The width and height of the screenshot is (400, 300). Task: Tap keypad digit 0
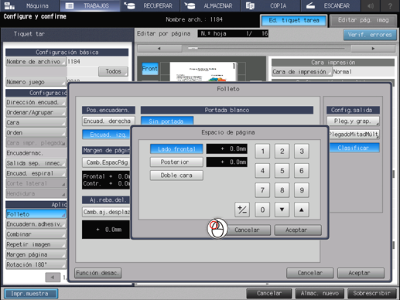pyautogui.click(x=262, y=210)
